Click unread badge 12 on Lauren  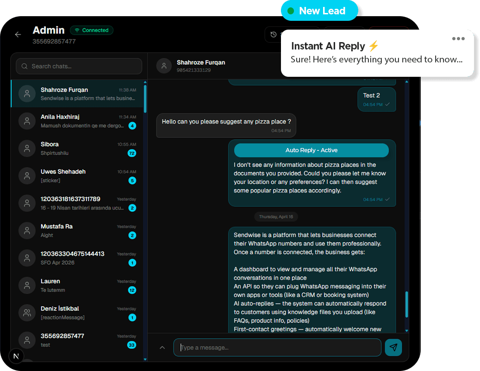[132, 290]
